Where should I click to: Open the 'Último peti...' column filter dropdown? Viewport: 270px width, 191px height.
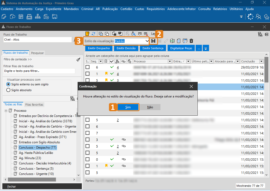click(x=211, y=61)
